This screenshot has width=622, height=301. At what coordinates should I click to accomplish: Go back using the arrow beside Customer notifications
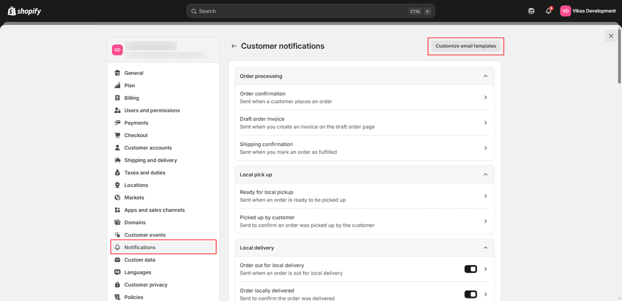[234, 46]
